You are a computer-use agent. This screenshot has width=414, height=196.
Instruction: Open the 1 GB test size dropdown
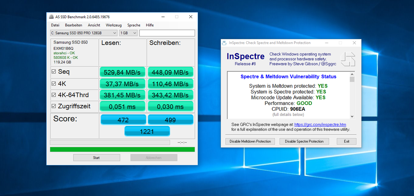(x=128, y=33)
